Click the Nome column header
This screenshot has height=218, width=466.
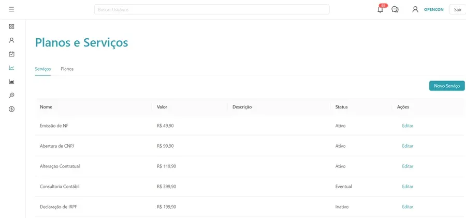click(x=46, y=107)
